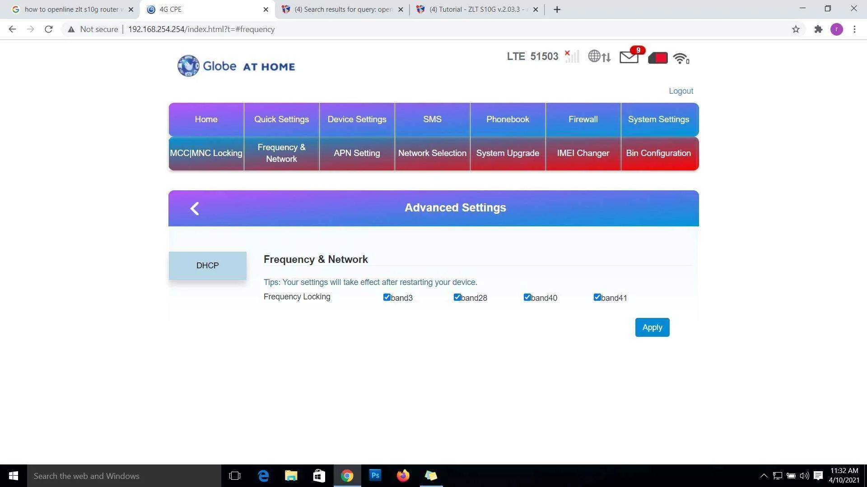Click the WiFi clients icon
Viewport: 867px width, 487px height.
[681, 58]
